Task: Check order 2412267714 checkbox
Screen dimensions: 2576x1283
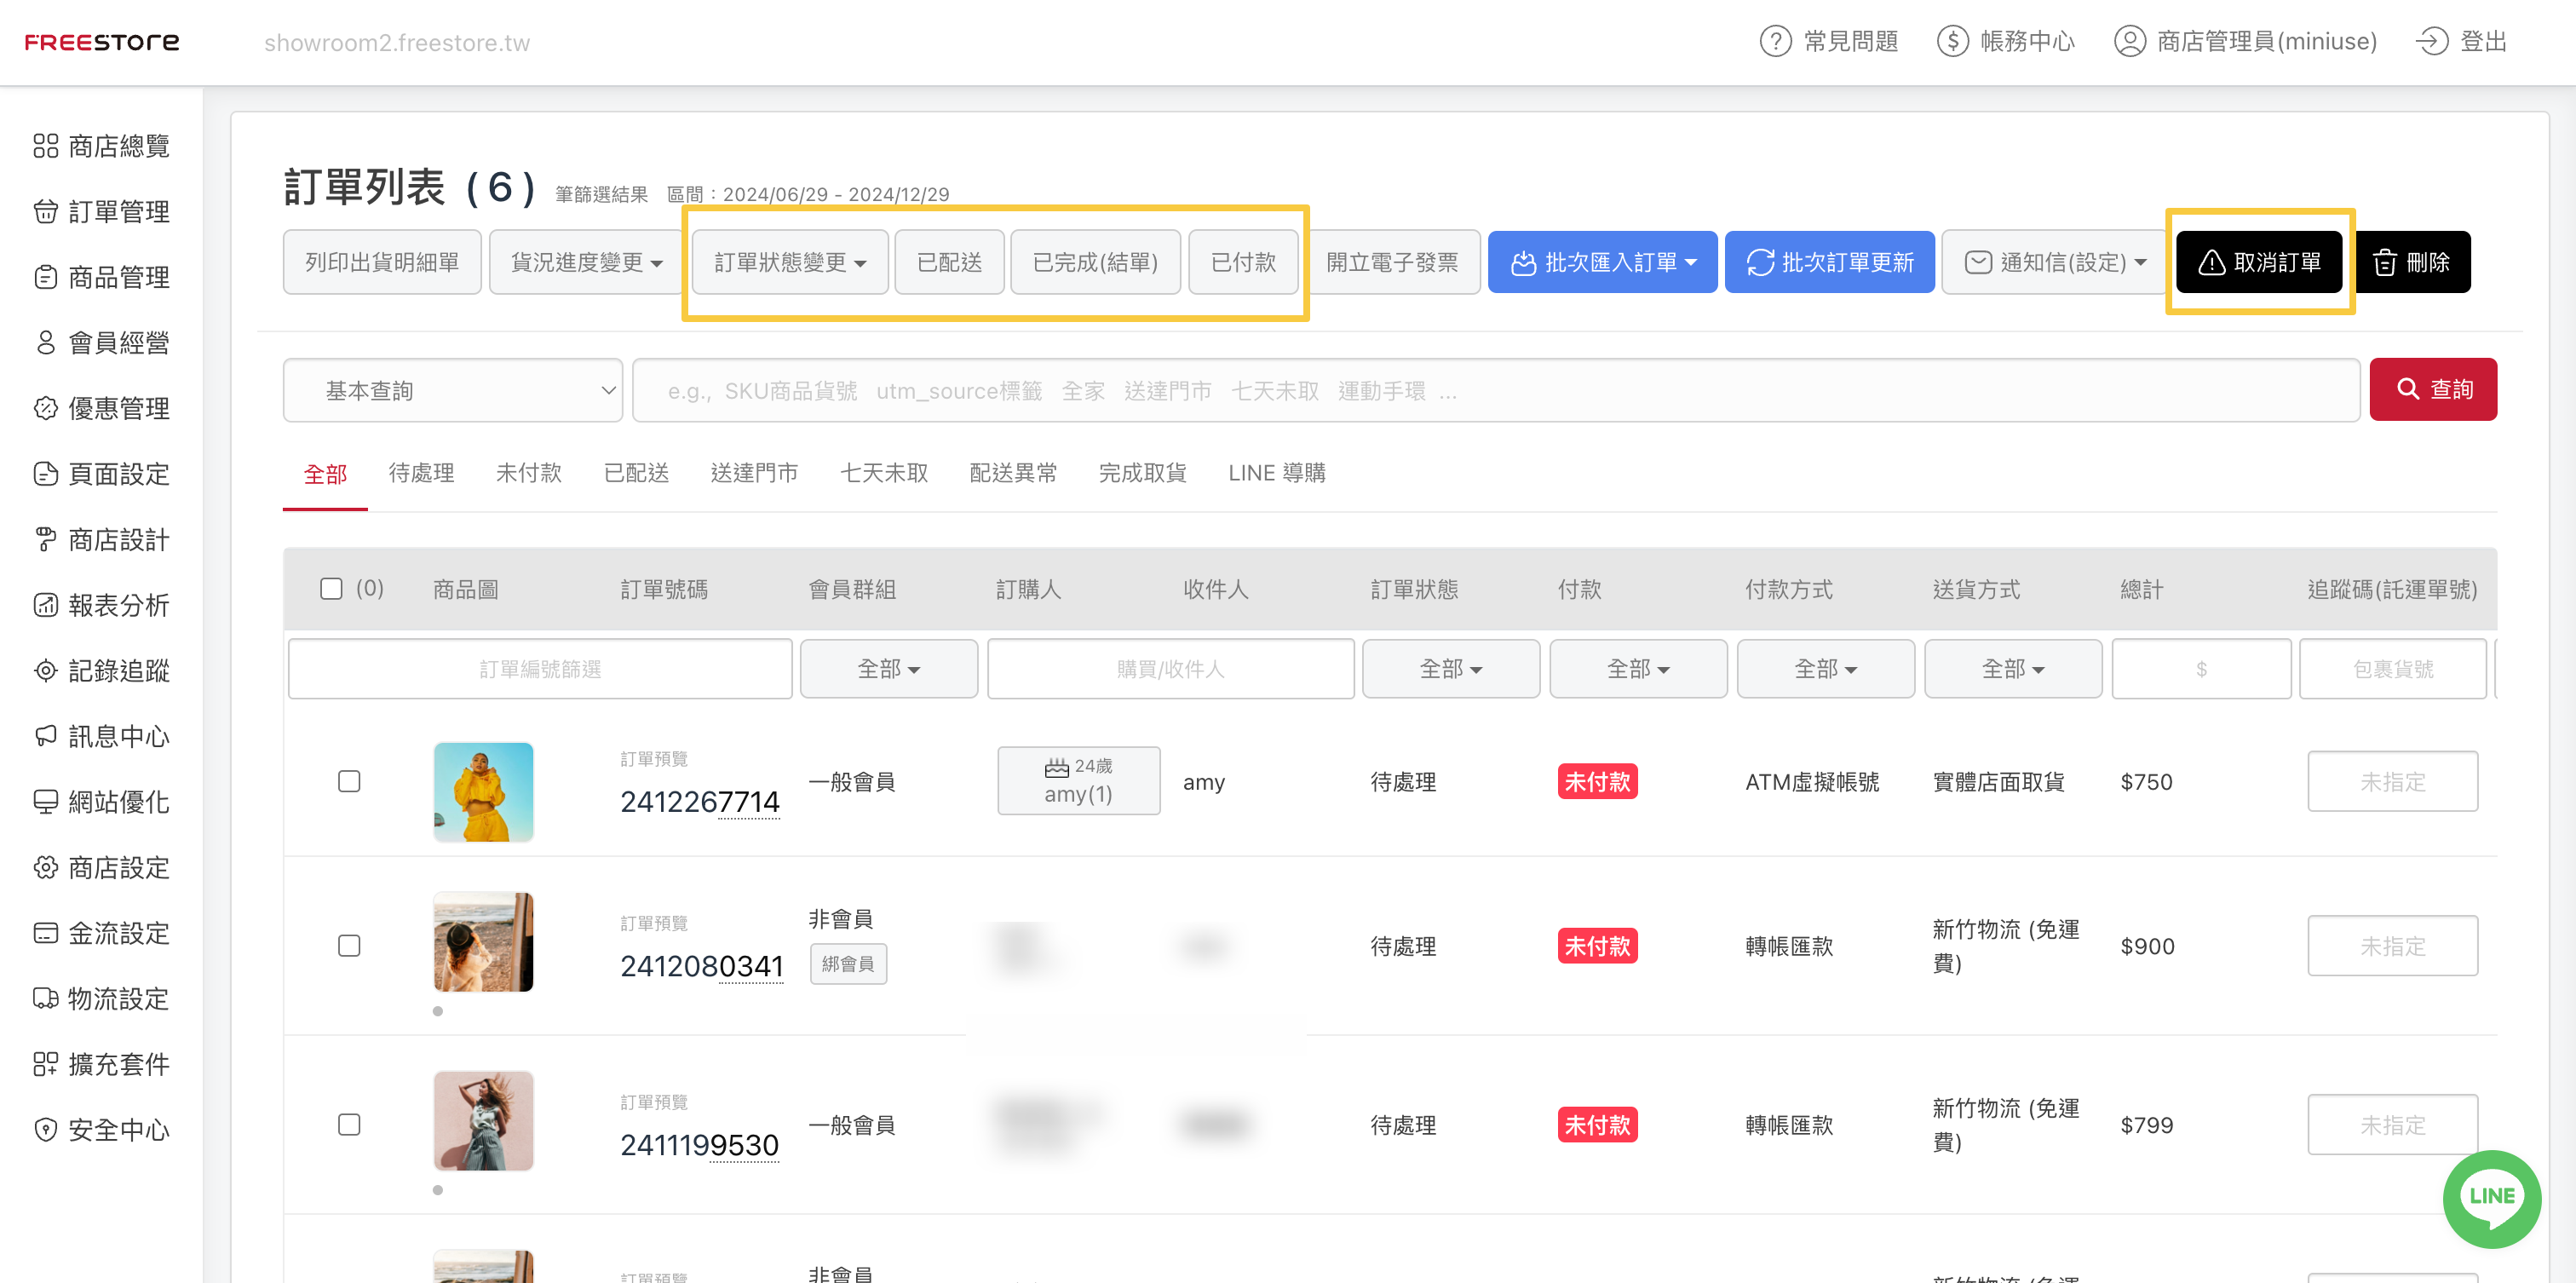Action: (x=349, y=781)
